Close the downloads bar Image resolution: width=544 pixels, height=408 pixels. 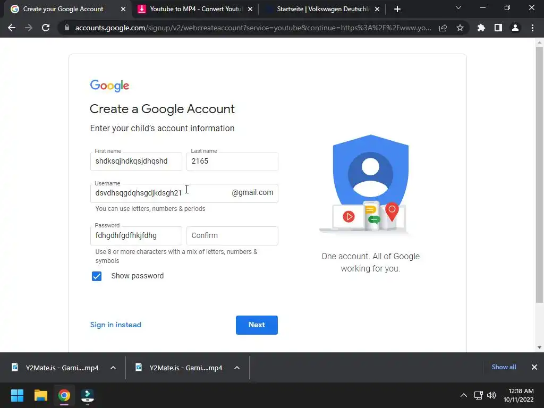click(x=534, y=367)
